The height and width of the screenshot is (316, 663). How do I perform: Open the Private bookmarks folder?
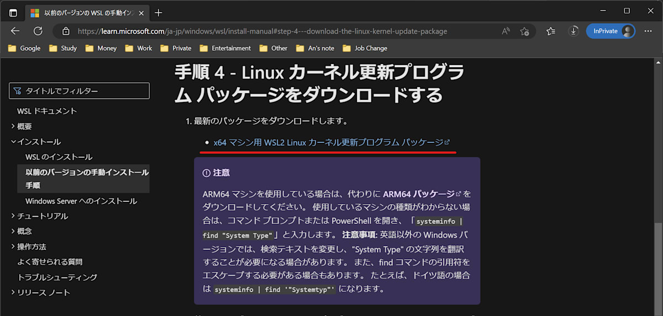176,48
